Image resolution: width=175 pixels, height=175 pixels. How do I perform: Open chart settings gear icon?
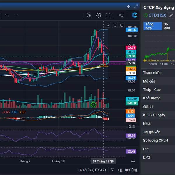coord(99,15)
